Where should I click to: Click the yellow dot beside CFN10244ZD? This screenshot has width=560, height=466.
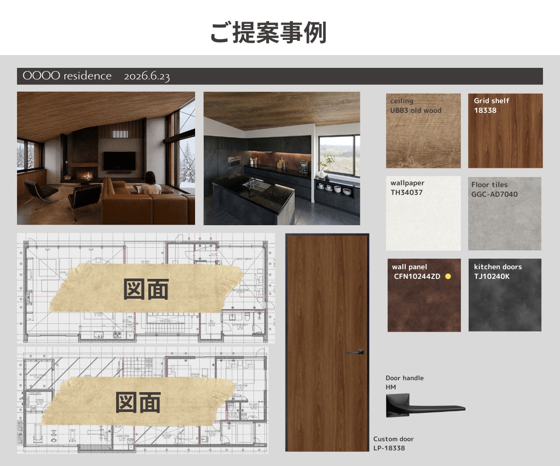click(448, 276)
